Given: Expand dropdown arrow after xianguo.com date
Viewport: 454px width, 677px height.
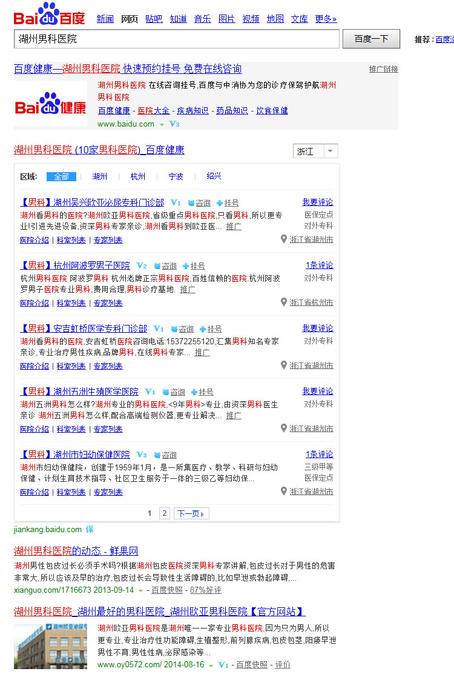Looking at the screenshot, I should [140, 591].
